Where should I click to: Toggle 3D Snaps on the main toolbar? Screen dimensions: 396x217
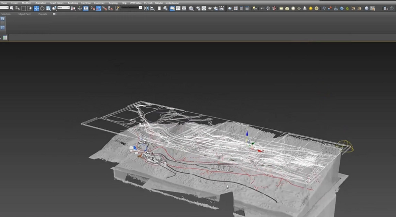click(x=93, y=8)
